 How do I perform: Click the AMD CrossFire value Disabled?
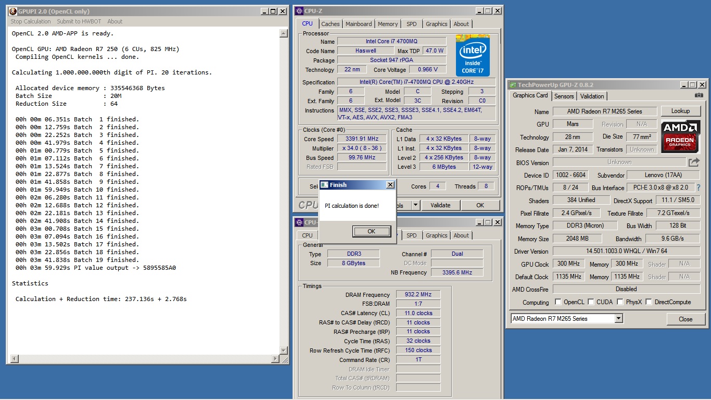pyautogui.click(x=626, y=289)
